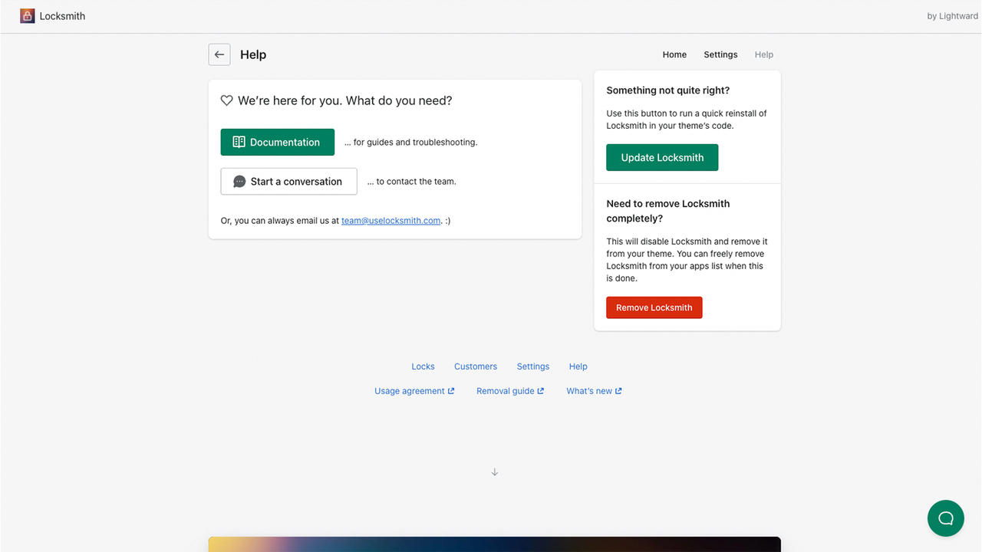Click the Update Locksmith button
Image resolution: width=982 pixels, height=552 pixels.
point(661,157)
